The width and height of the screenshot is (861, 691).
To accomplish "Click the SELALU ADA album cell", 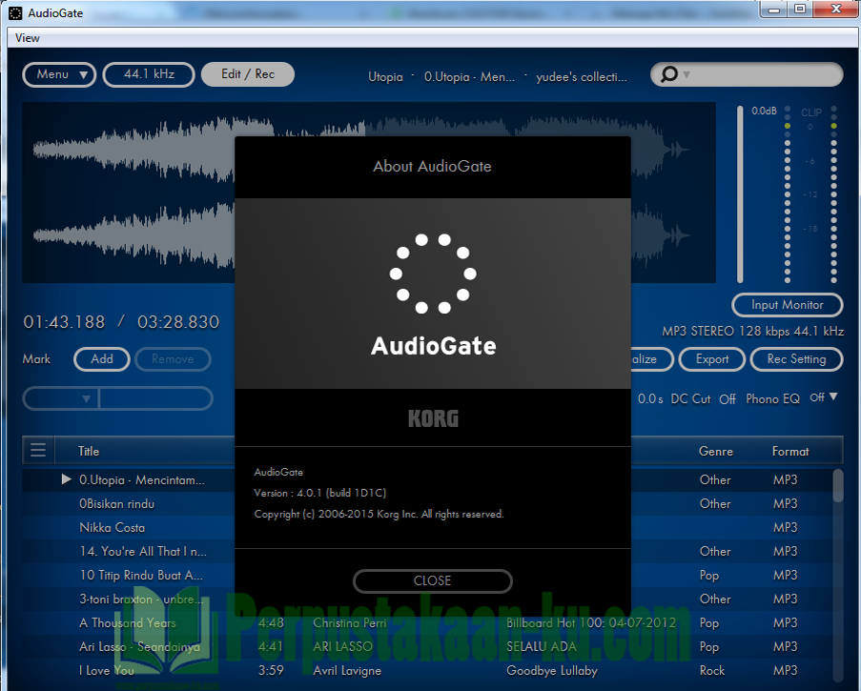I will [542, 646].
